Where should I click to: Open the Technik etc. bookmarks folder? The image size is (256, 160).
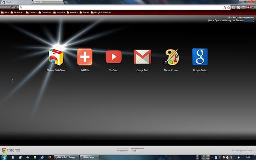point(17,12)
